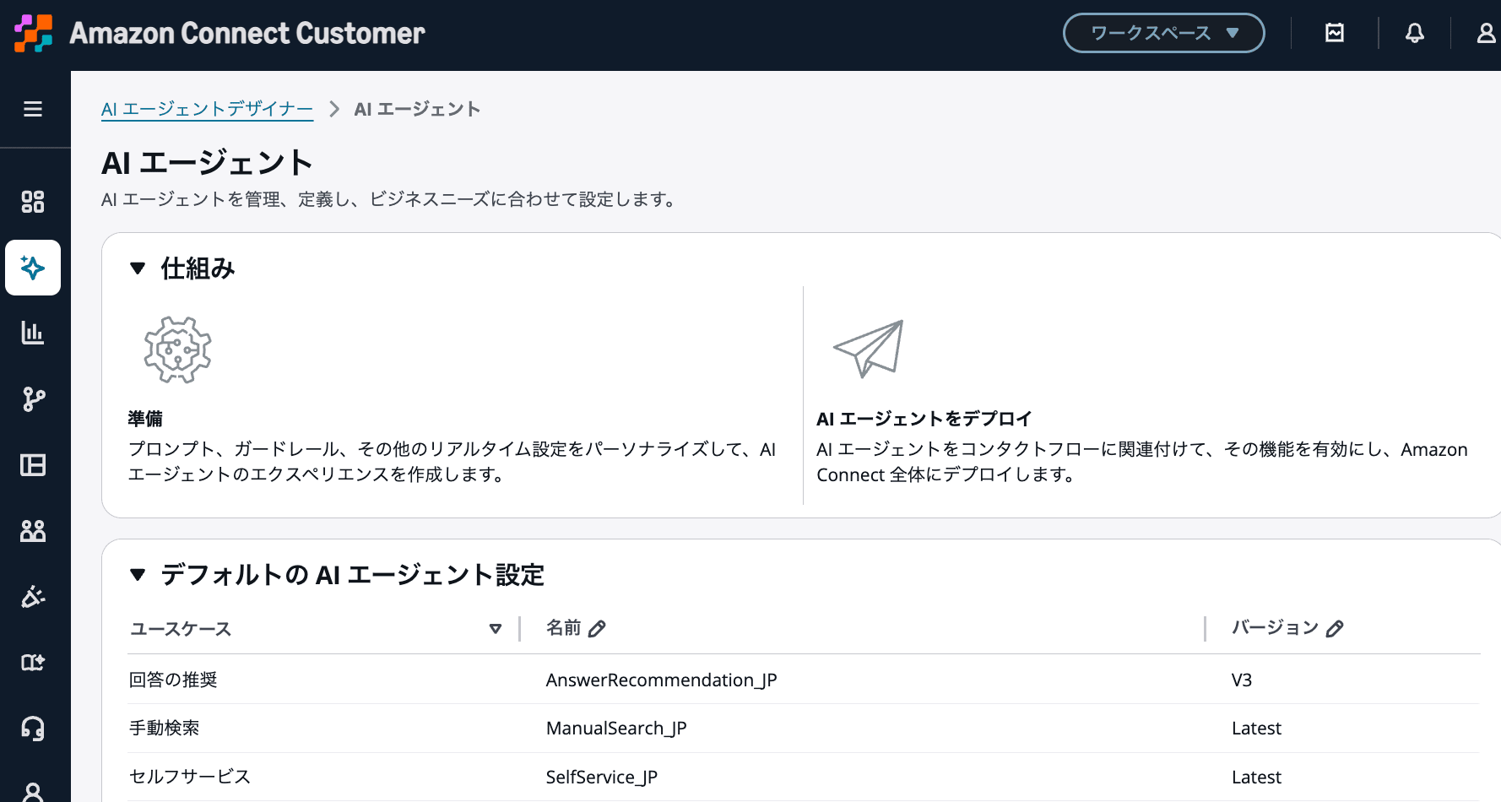Screen dimensions: 1501x802
Task: Click the バージョン column header
Action: [x=1275, y=627]
